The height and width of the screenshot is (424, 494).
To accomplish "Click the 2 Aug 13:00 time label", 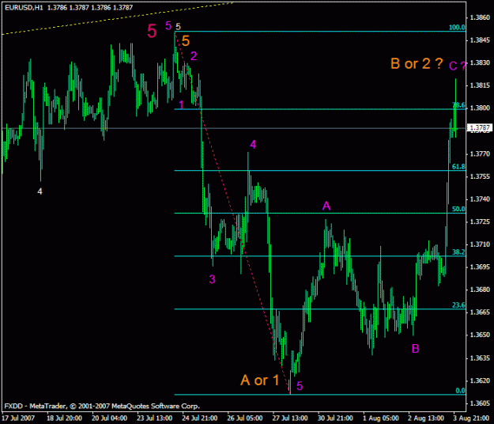I will 426,418.
